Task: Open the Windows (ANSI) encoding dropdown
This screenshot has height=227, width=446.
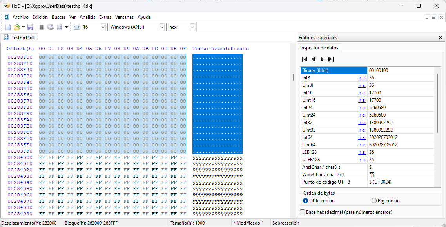Action: click(x=162, y=27)
